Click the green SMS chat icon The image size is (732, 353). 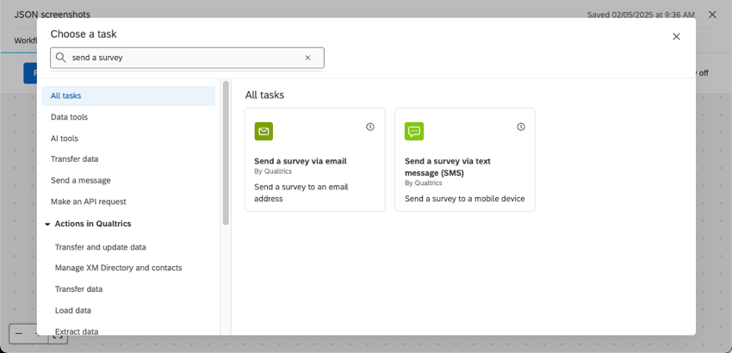pos(414,131)
